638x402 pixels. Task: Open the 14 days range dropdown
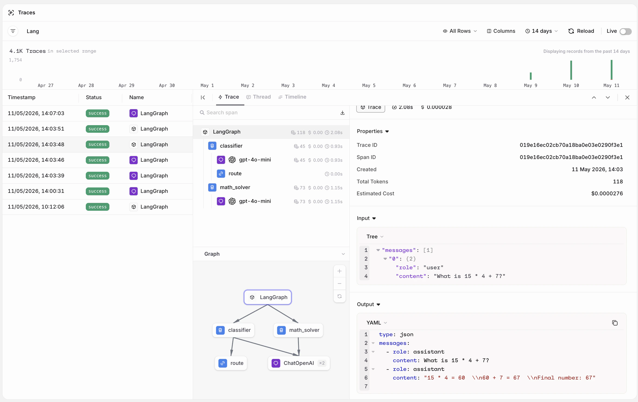point(542,31)
